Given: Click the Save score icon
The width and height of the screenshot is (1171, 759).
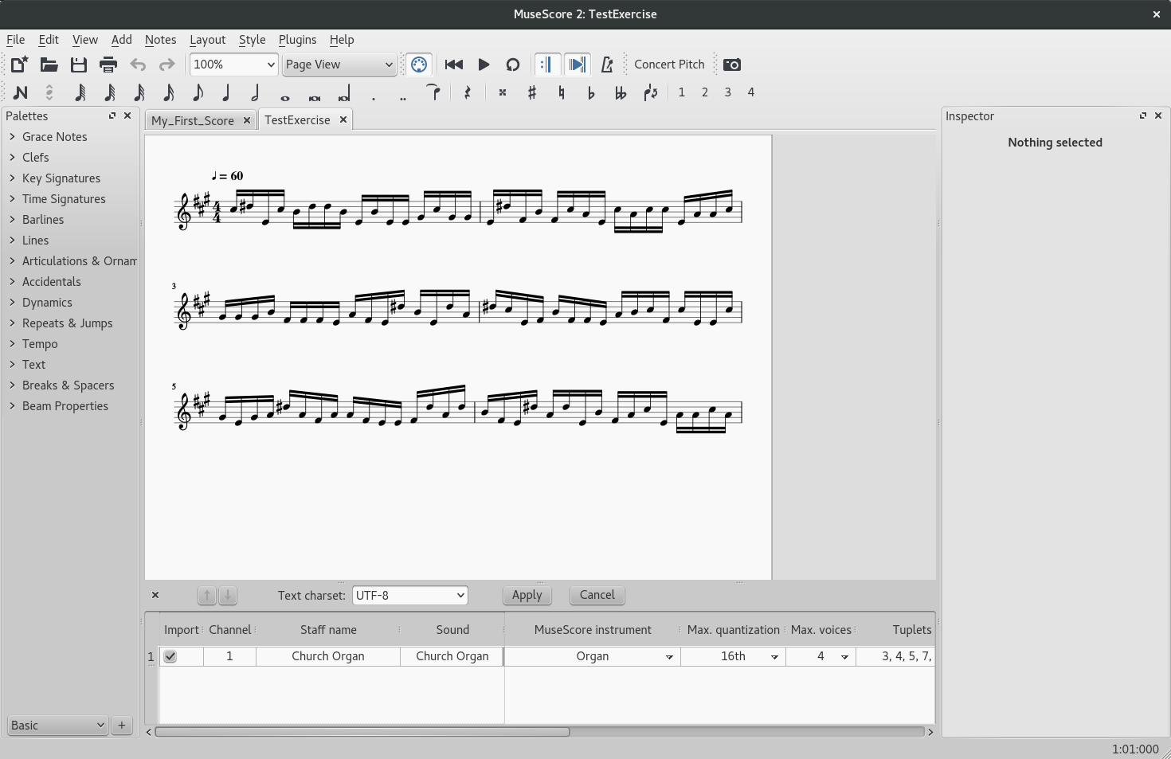Looking at the screenshot, I should [x=78, y=65].
